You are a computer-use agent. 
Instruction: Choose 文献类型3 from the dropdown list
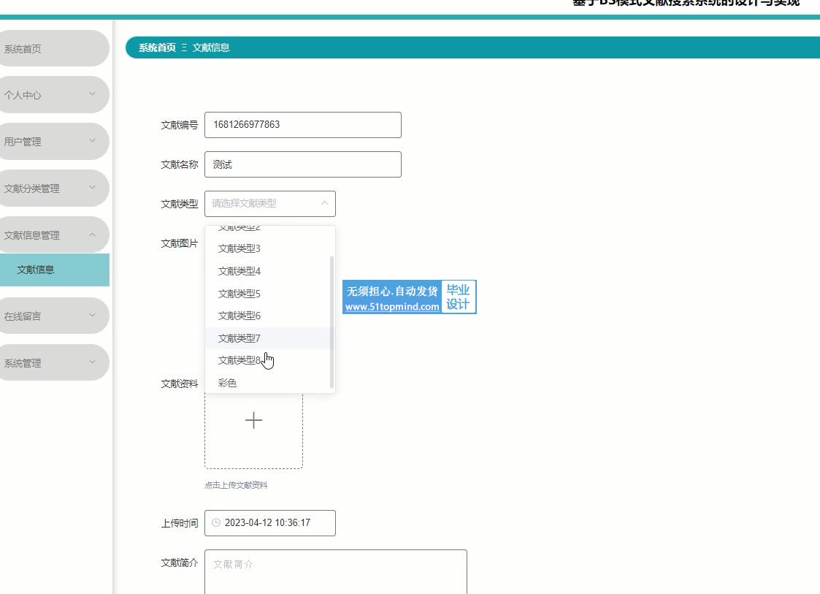[x=240, y=248]
